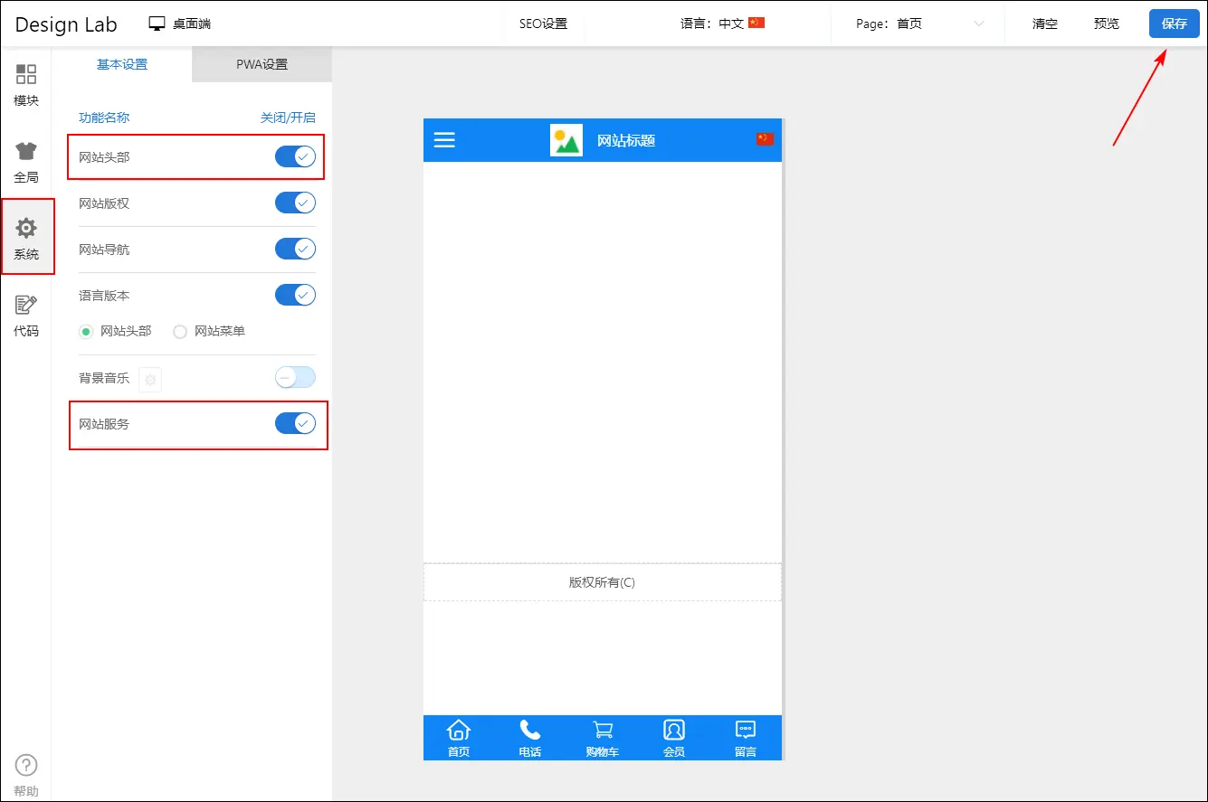Disable the 网站头部 toggle switch
This screenshot has height=802, width=1208.
(295, 156)
